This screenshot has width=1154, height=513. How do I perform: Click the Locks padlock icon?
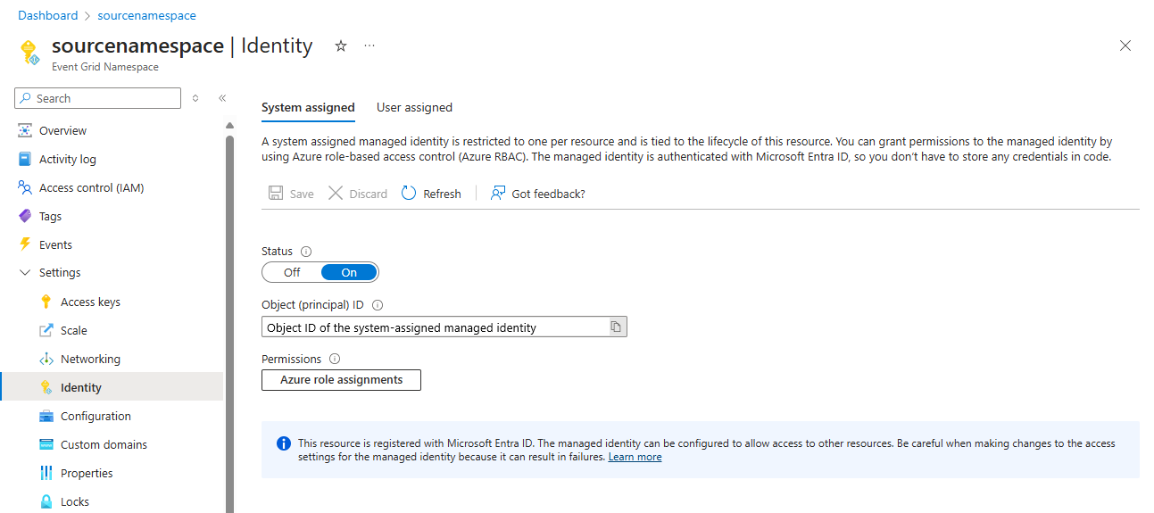click(x=46, y=501)
